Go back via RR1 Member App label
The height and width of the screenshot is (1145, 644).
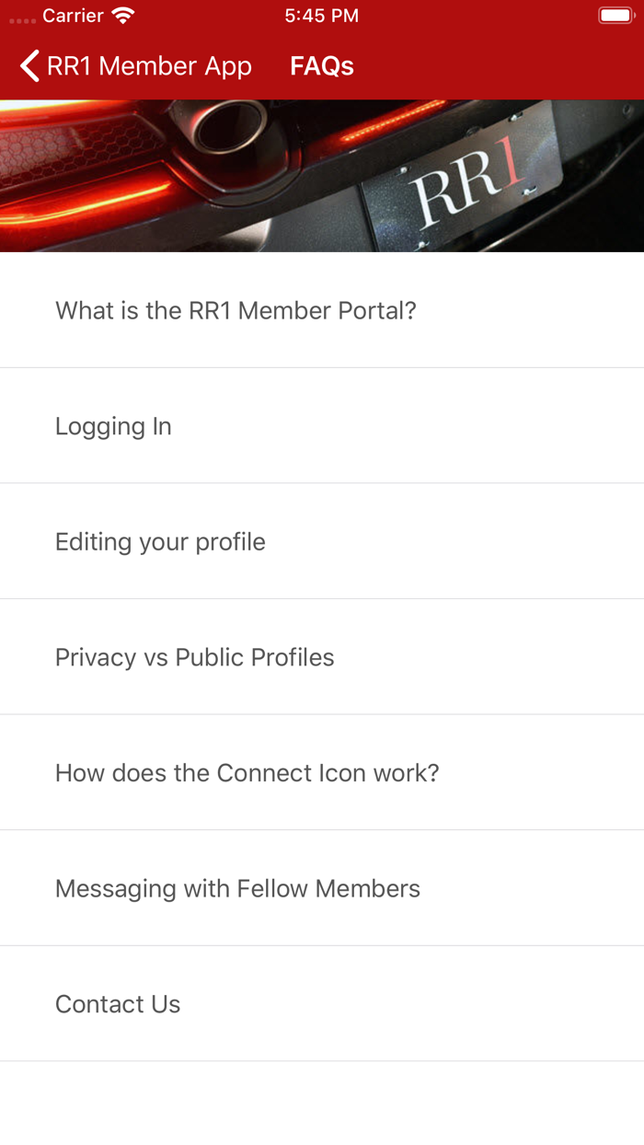pyautogui.click(x=149, y=66)
